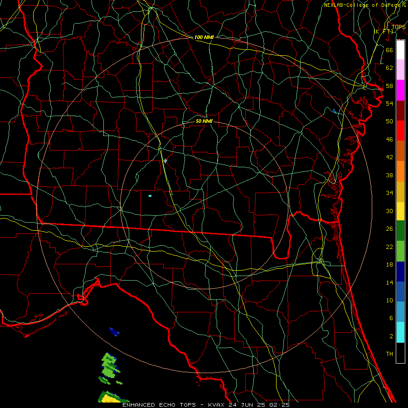Click the legend value "38"

tap(389, 175)
